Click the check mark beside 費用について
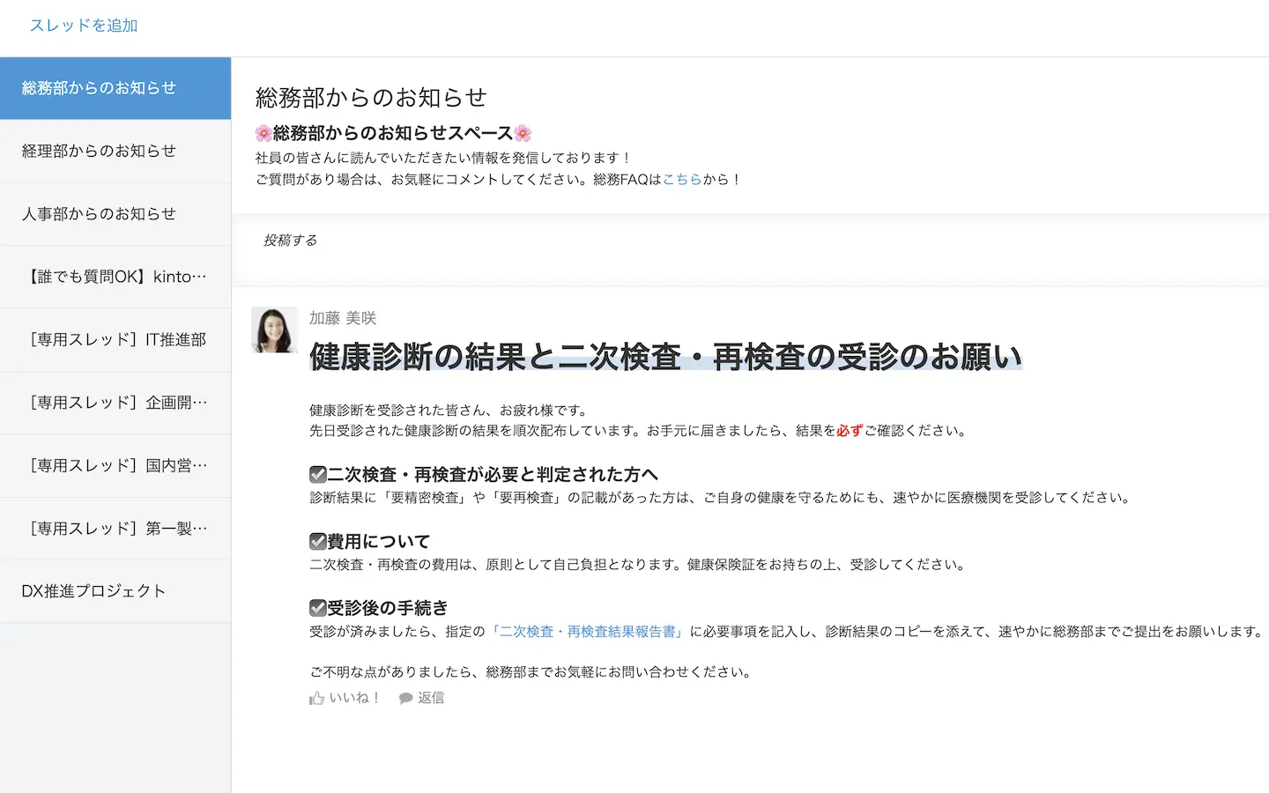1269x793 pixels. click(x=318, y=541)
